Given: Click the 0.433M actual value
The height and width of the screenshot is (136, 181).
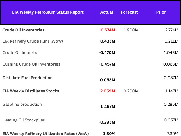Looking at the screenshot, I should [108, 41].
